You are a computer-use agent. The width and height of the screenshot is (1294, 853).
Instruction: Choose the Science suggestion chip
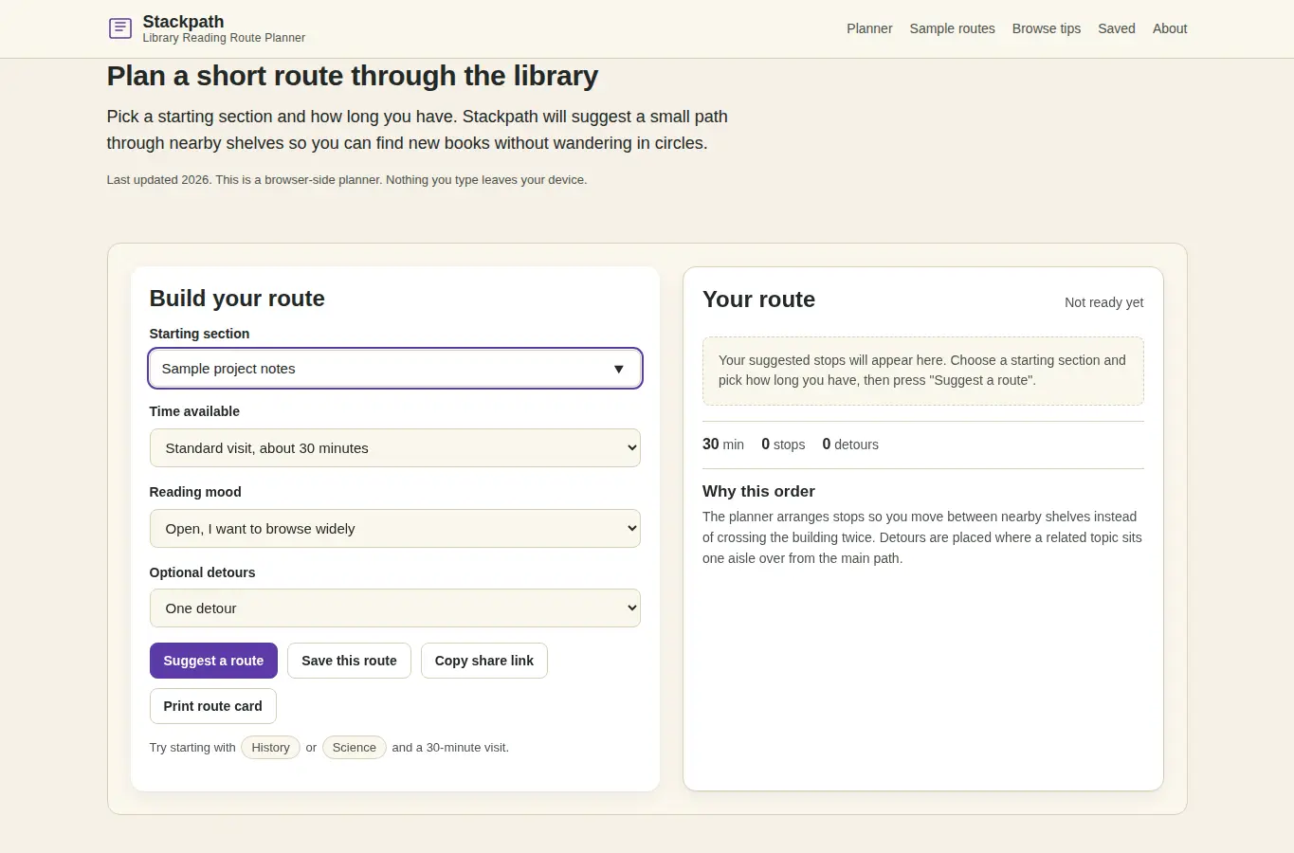pyautogui.click(x=355, y=748)
